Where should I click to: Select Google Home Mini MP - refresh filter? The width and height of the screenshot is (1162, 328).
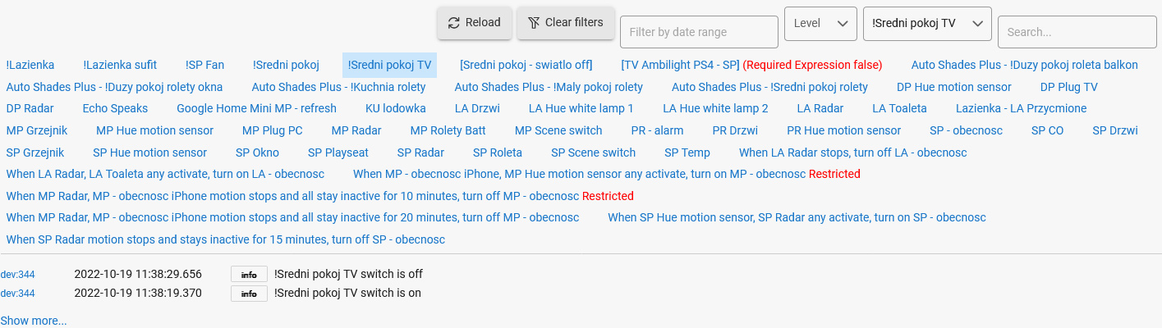click(256, 108)
